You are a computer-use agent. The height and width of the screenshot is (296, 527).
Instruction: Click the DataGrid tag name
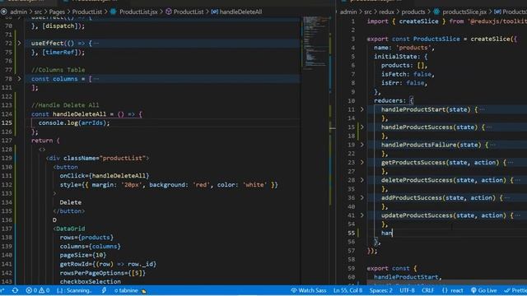(71, 229)
